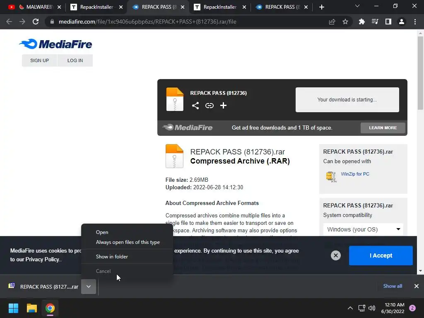Open the notification badge showing 2
Viewport: 424px width, 318px height.
click(412, 308)
